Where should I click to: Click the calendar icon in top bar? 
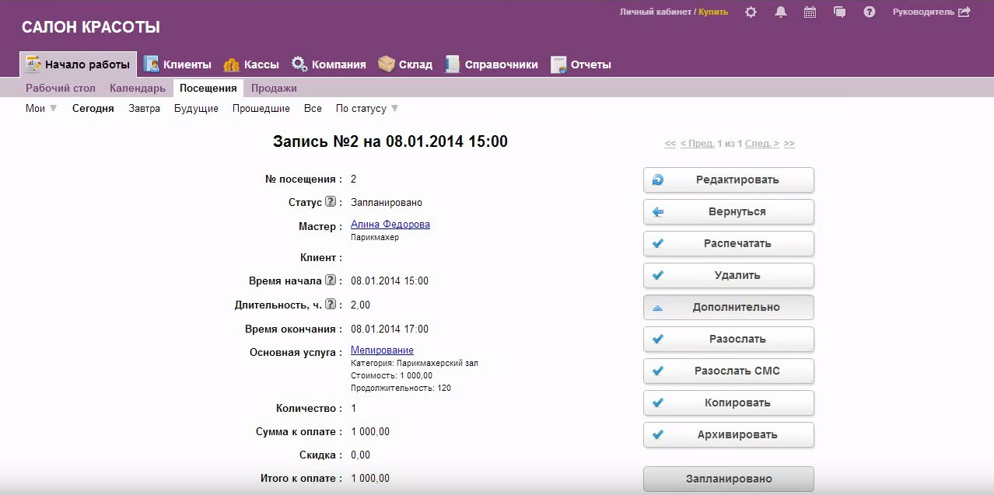pos(810,12)
